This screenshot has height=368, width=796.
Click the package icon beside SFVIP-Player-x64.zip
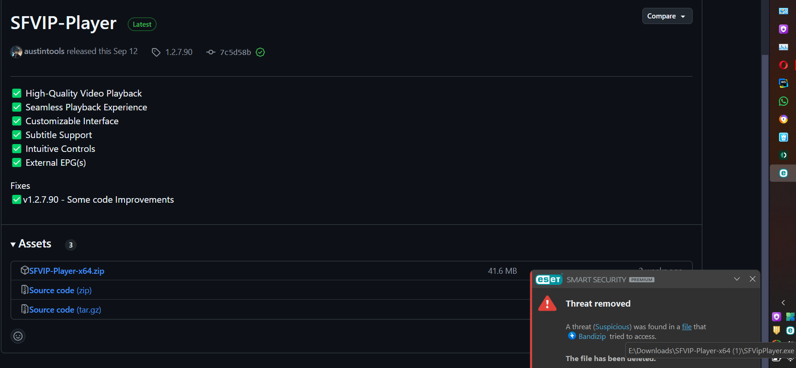click(x=25, y=271)
